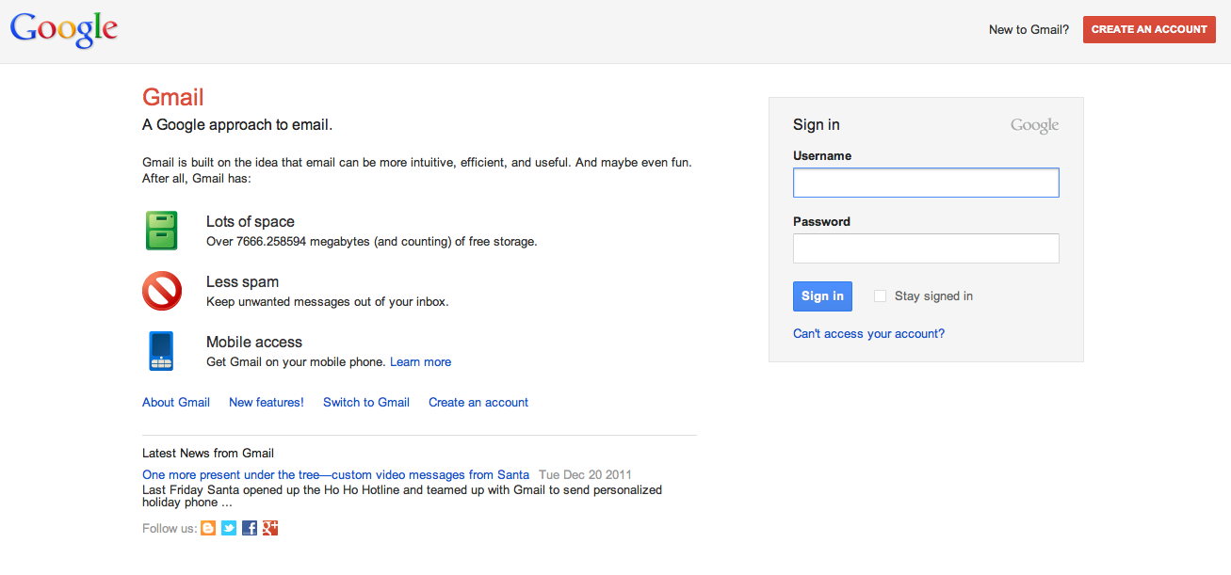Open the About Gmail link
Image resolution: width=1231 pixels, height=575 pixels.
point(176,402)
